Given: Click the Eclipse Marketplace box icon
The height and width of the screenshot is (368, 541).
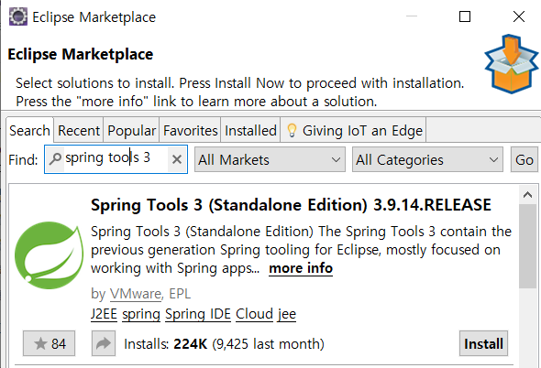Looking at the screenshot, I should tap(511, 64).
